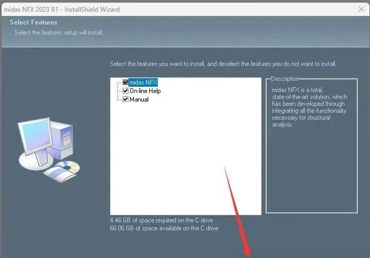Click the "Select the features you want to install" instruction
This screenshot has height=258, width=370.
click(223, 64)
